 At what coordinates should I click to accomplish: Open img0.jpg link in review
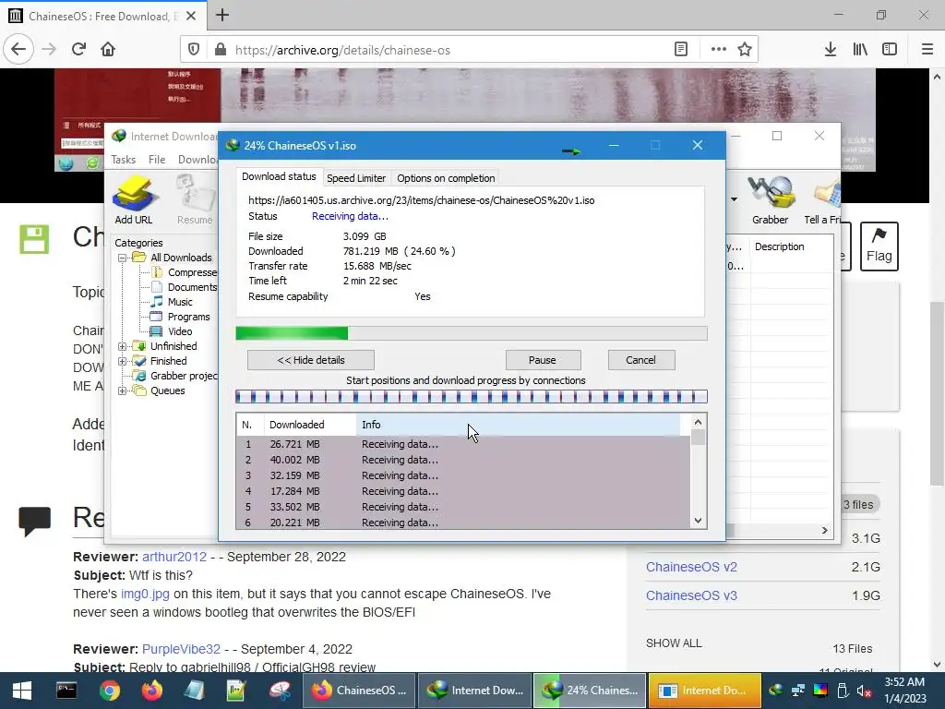coord(145,594)
